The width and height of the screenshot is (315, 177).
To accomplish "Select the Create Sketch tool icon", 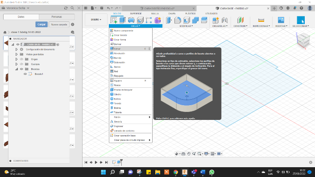I will pos(114,20).
